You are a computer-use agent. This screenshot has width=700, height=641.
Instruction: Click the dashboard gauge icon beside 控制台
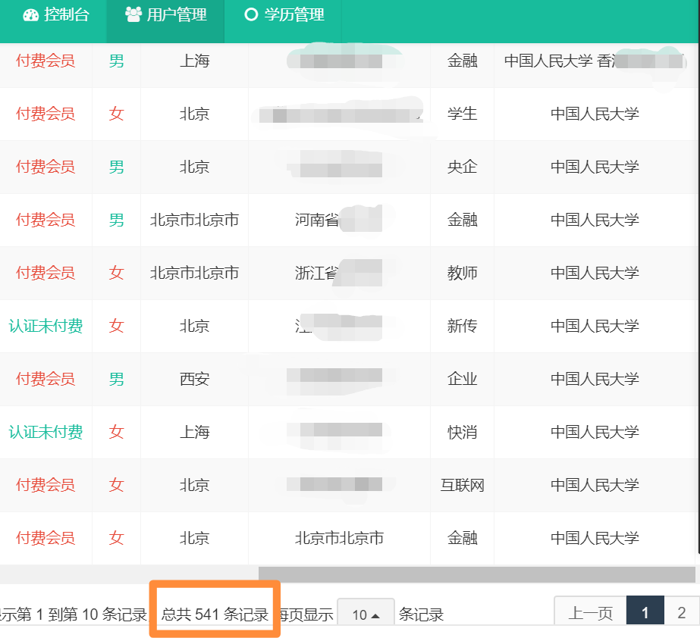click(31, 15)
